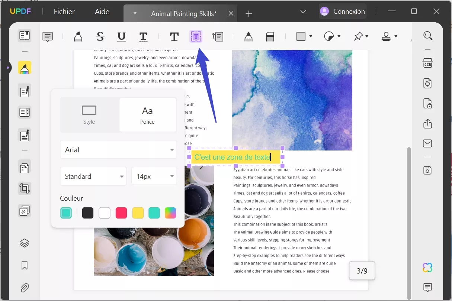The image size is (452, 301).
Task: Show the Layers panel
Action: pos(25,243)
